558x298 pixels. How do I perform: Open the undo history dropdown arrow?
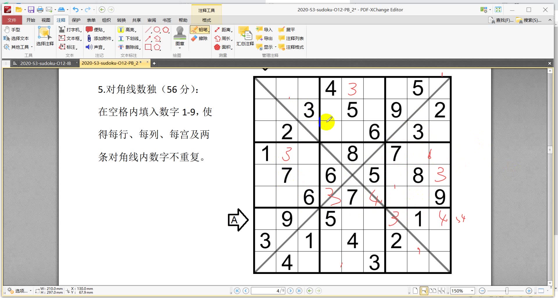(82, 10)
